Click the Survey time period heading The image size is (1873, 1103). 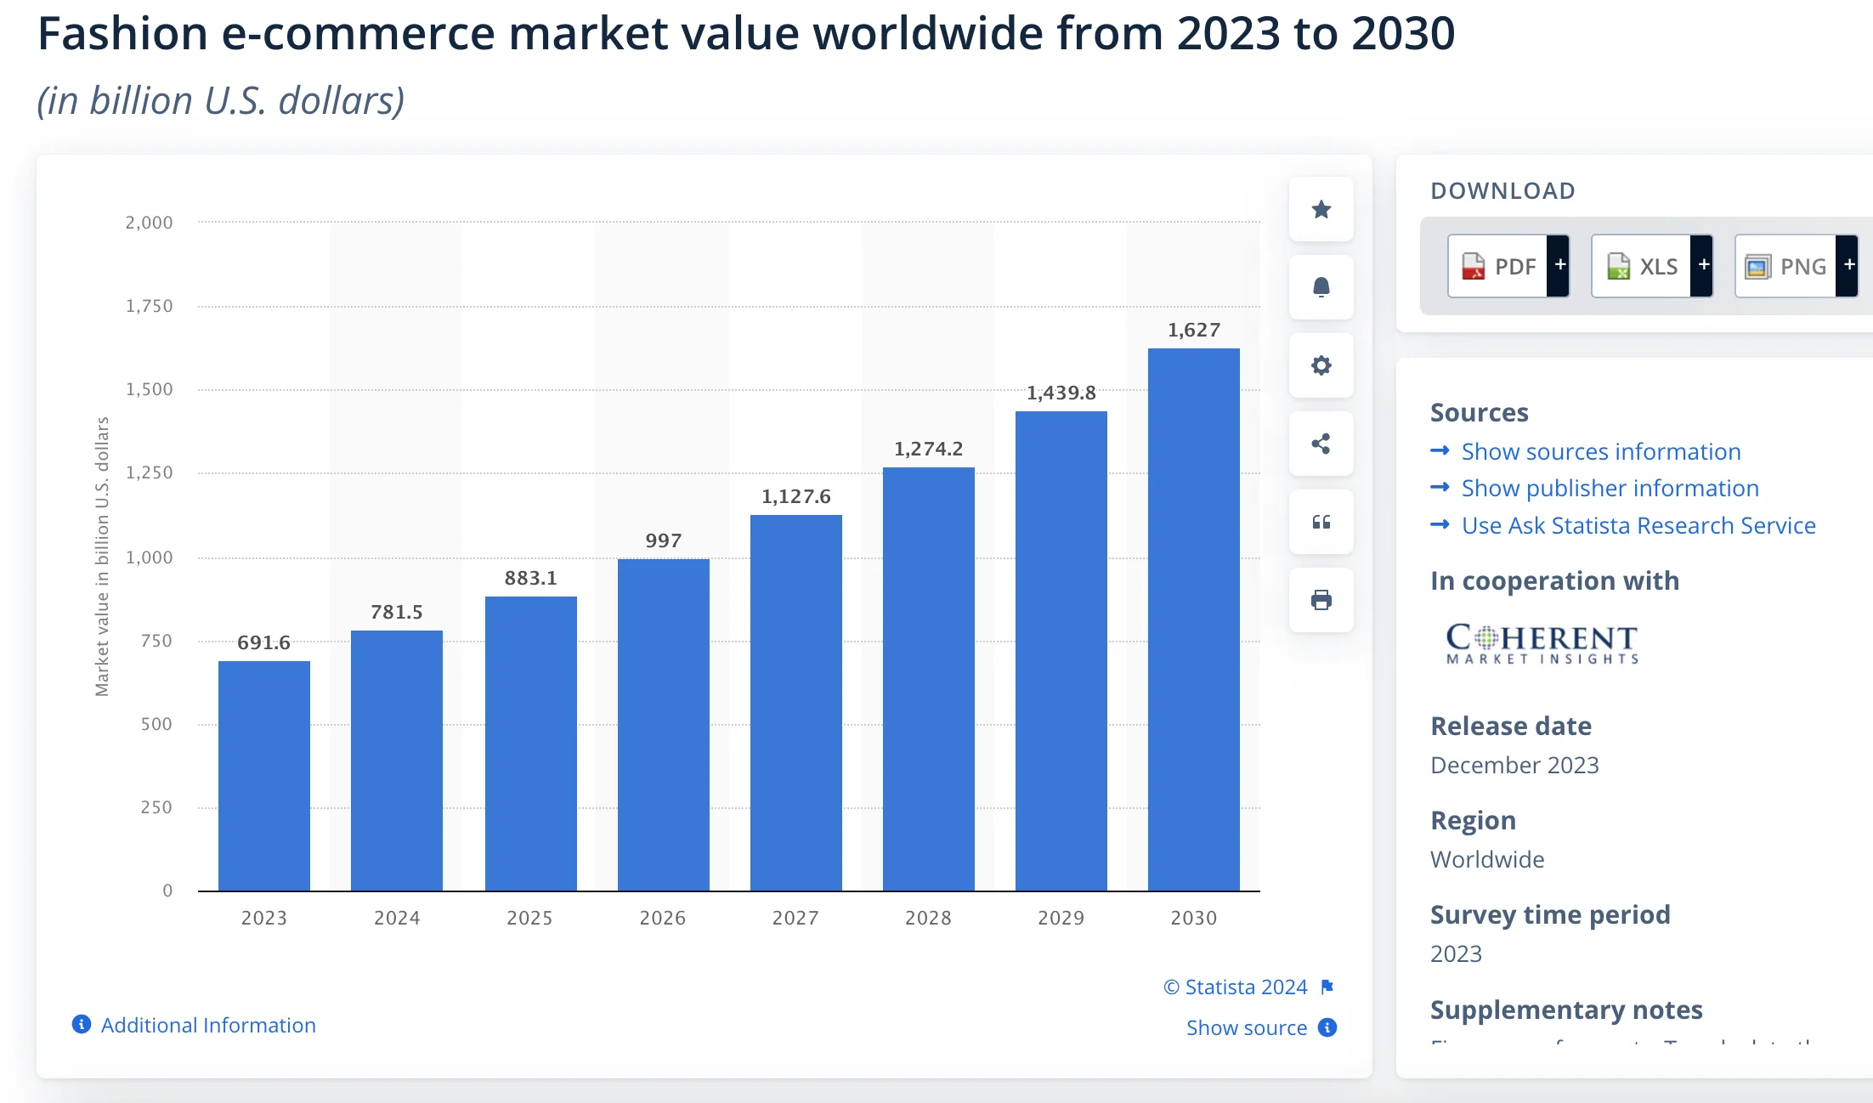point(1550,914)
